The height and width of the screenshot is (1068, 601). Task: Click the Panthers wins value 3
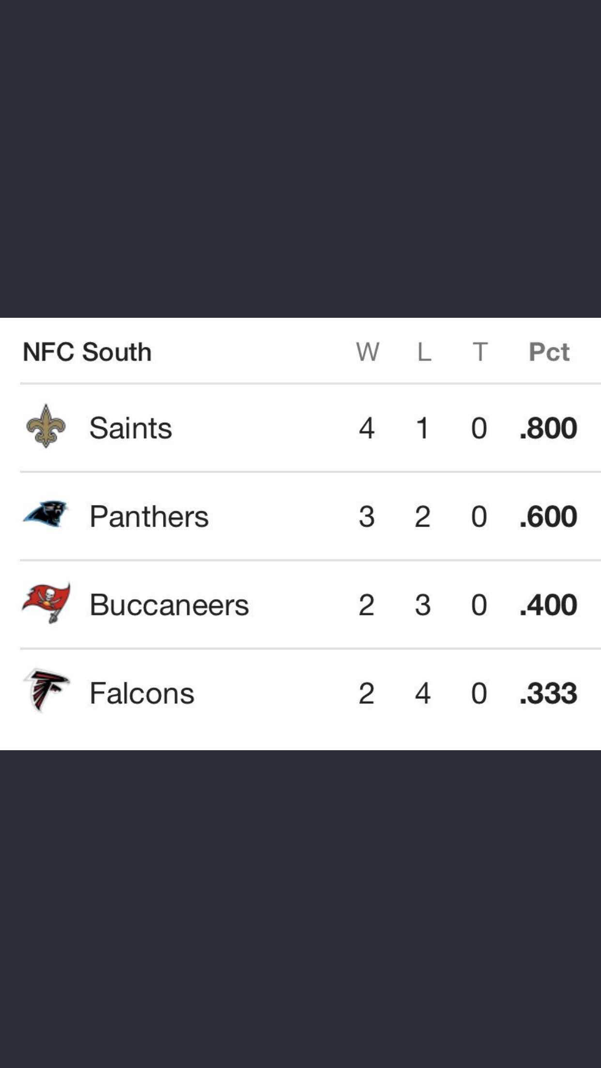pyautogui.click(x=367, y=517)
